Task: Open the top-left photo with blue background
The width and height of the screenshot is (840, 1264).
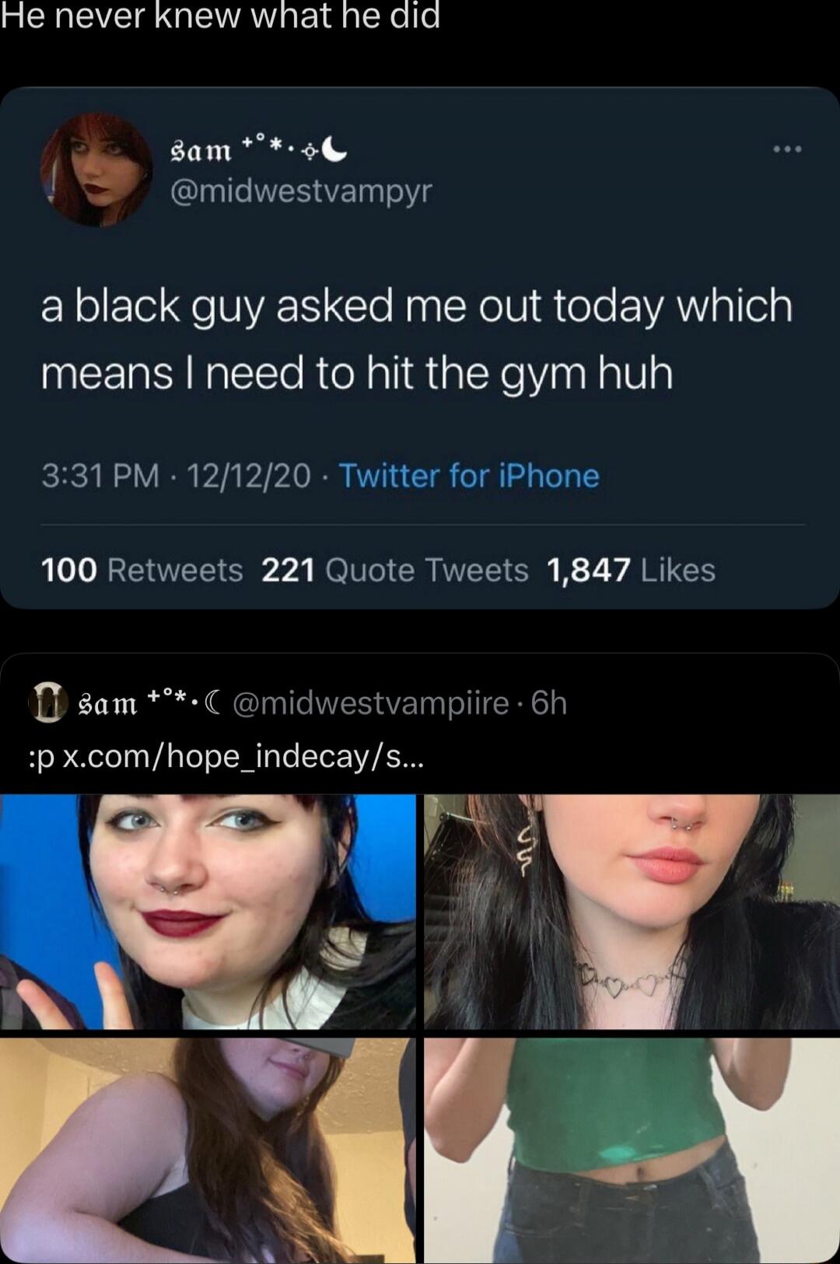Action: point(208,912)
